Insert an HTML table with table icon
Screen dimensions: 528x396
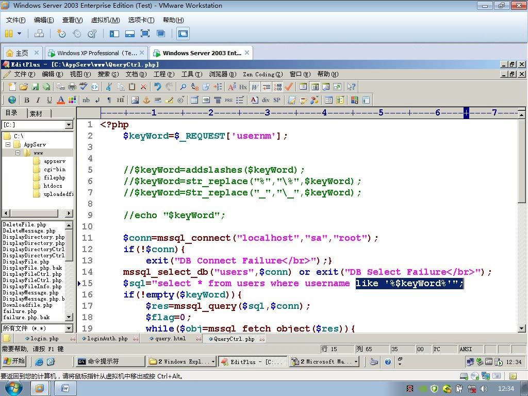click(x=194, y=100)
